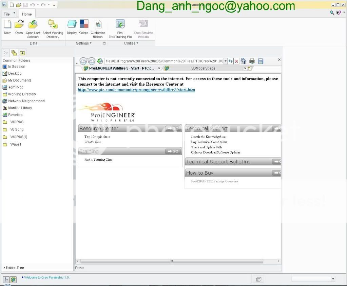347x286 pixels.
Task: Click Open in the Home ribbon
Action: (19, 27)
